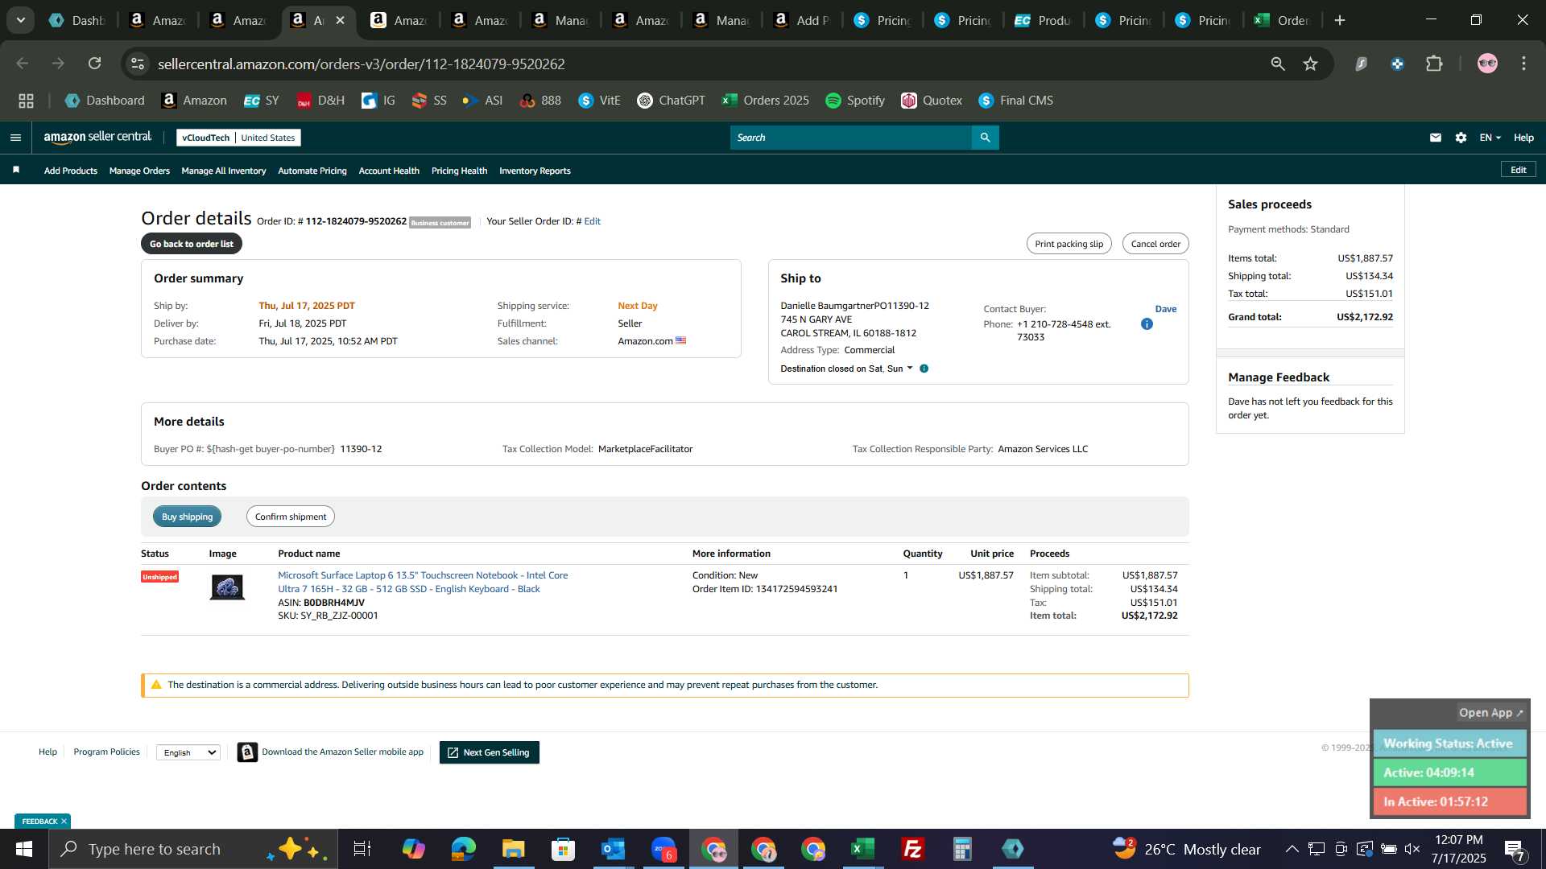Click the phone number info icon

click(x=1147, y=324)
